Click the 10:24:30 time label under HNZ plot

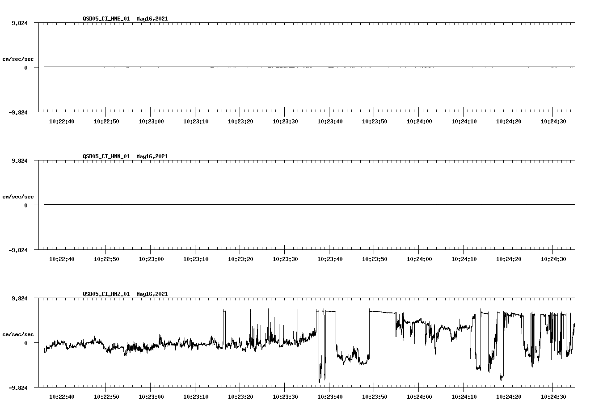click(x=553, y=396)
